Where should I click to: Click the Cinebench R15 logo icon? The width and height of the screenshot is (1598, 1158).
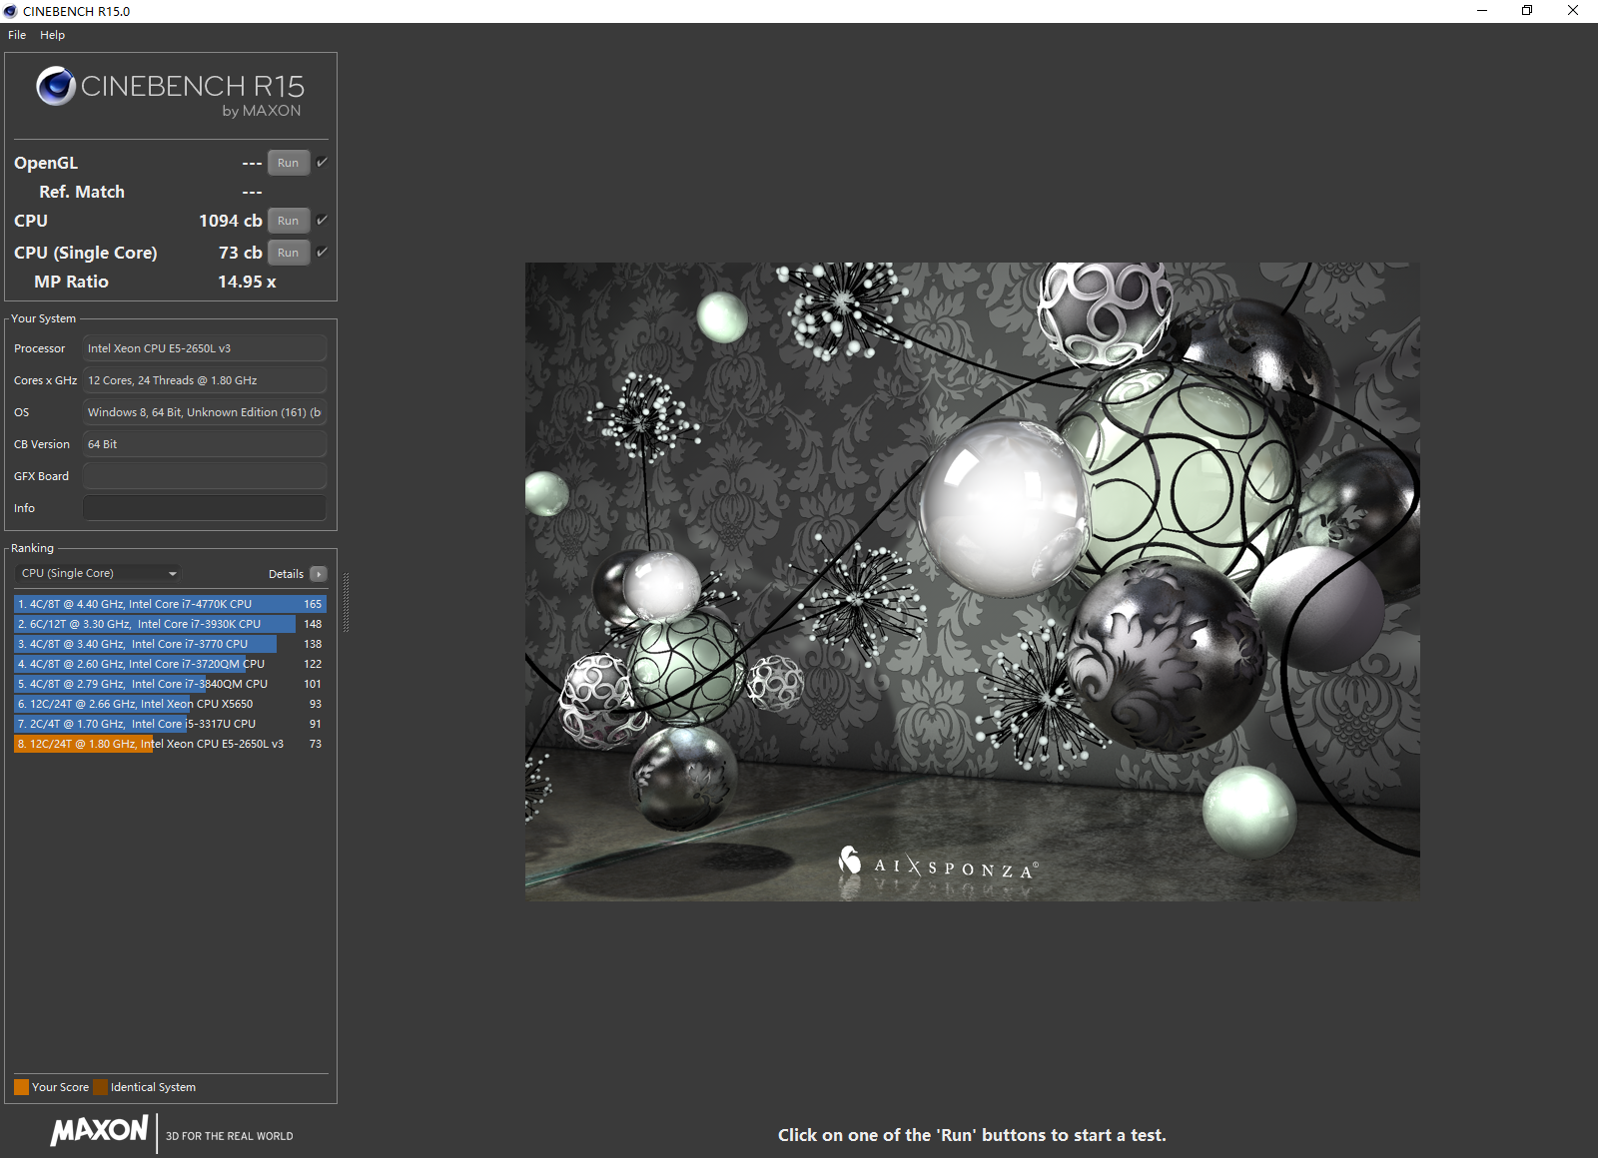pos(56,86)
